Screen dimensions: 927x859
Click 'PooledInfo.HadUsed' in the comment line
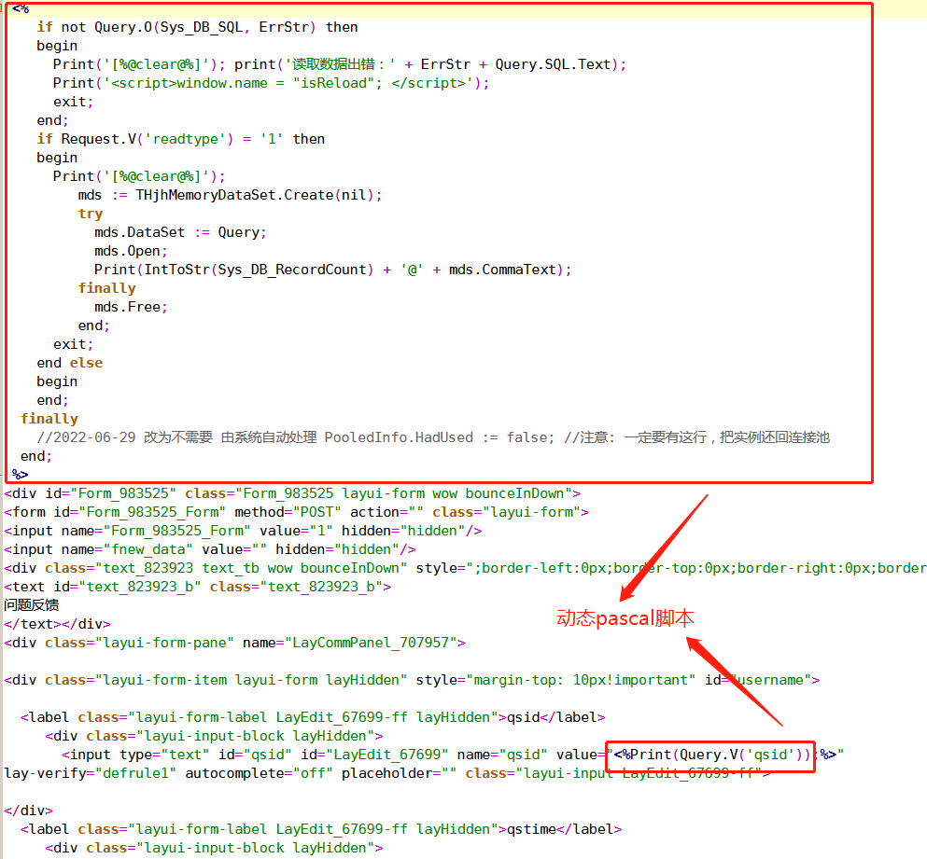coord(399,437)
